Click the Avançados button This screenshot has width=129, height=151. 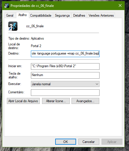(85, 101)
